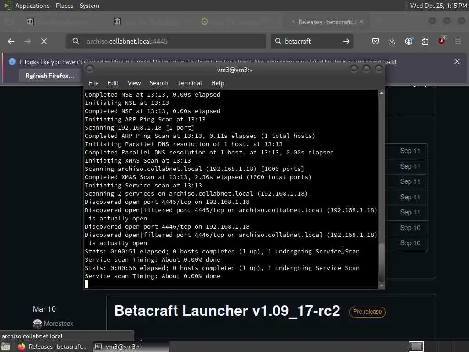Open the terminal Help menu
Screen dimensions: 469x352
(x=218, y=83)
